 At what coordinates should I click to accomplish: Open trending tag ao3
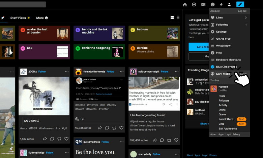tap(44, 52)
